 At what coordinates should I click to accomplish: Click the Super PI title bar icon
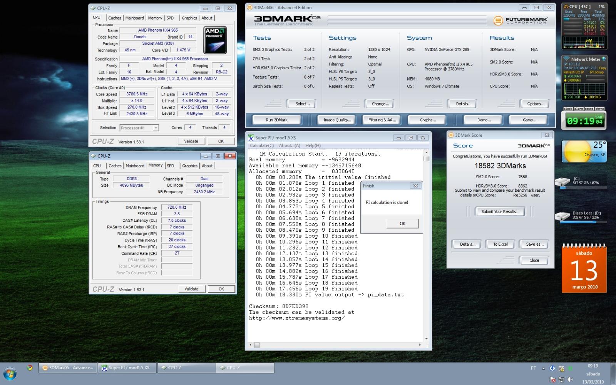point(251,137)
